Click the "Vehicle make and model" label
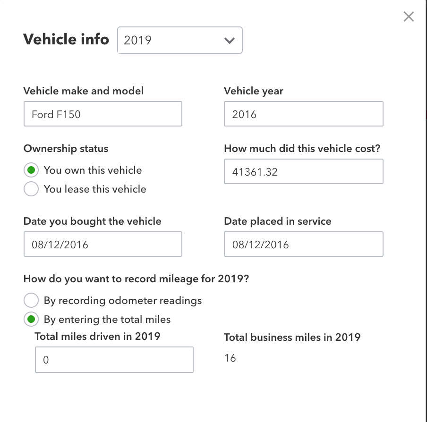 84,91
